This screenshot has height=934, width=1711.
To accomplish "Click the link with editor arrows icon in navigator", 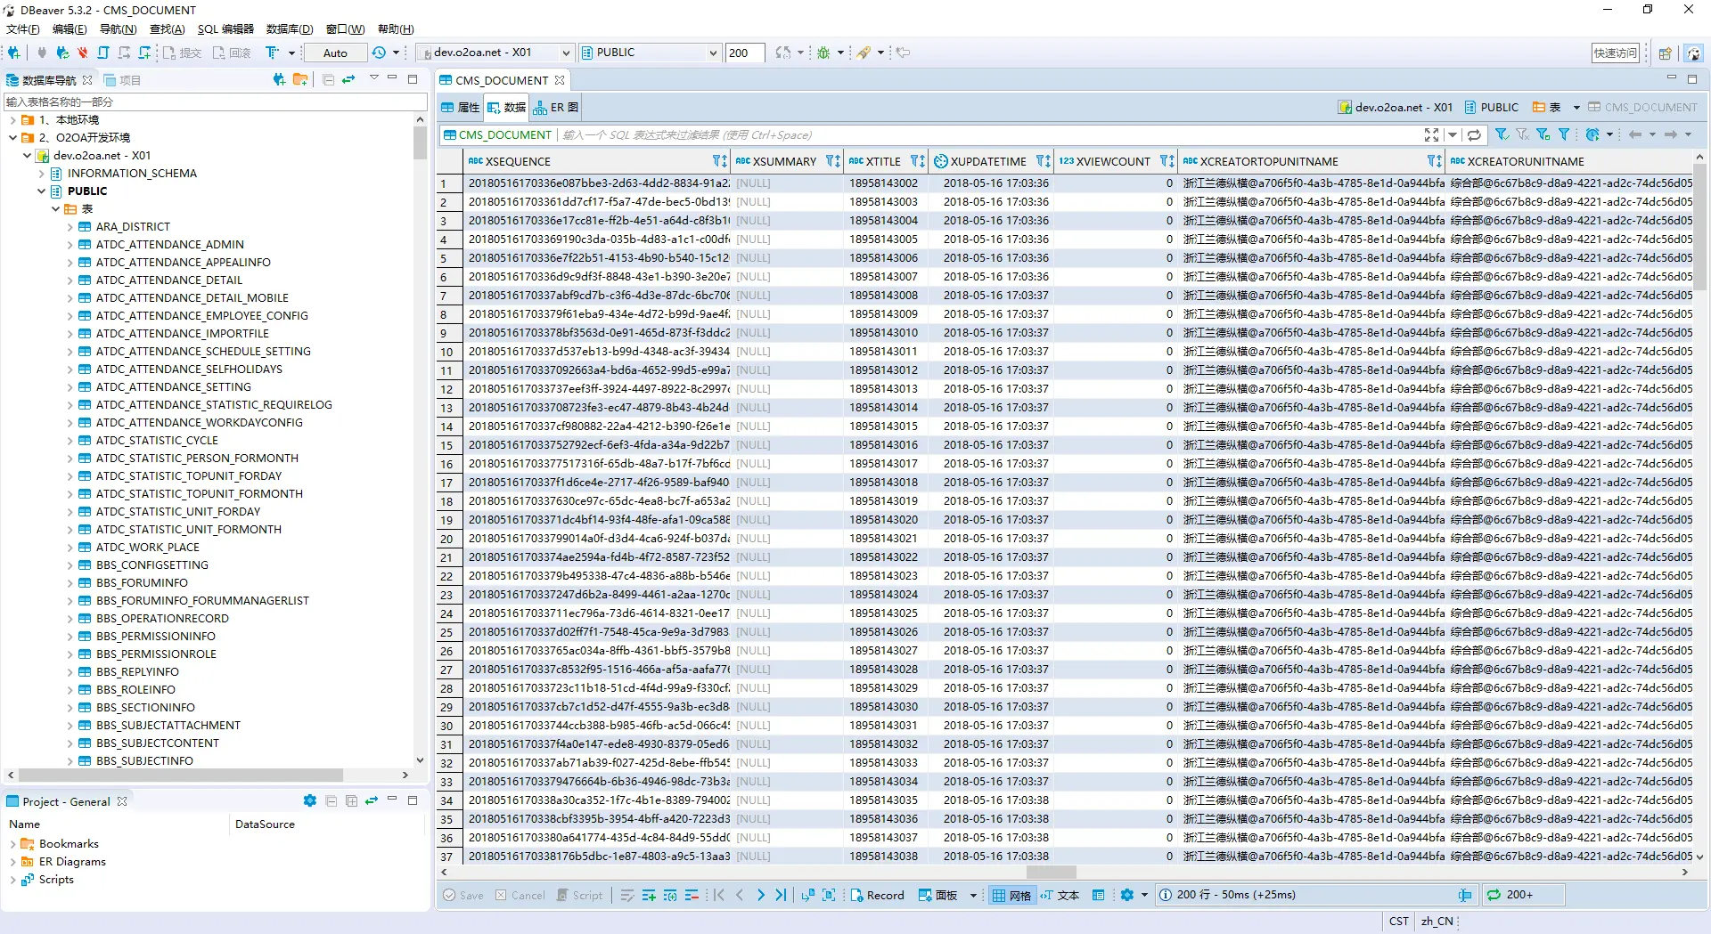I will 348,79.
